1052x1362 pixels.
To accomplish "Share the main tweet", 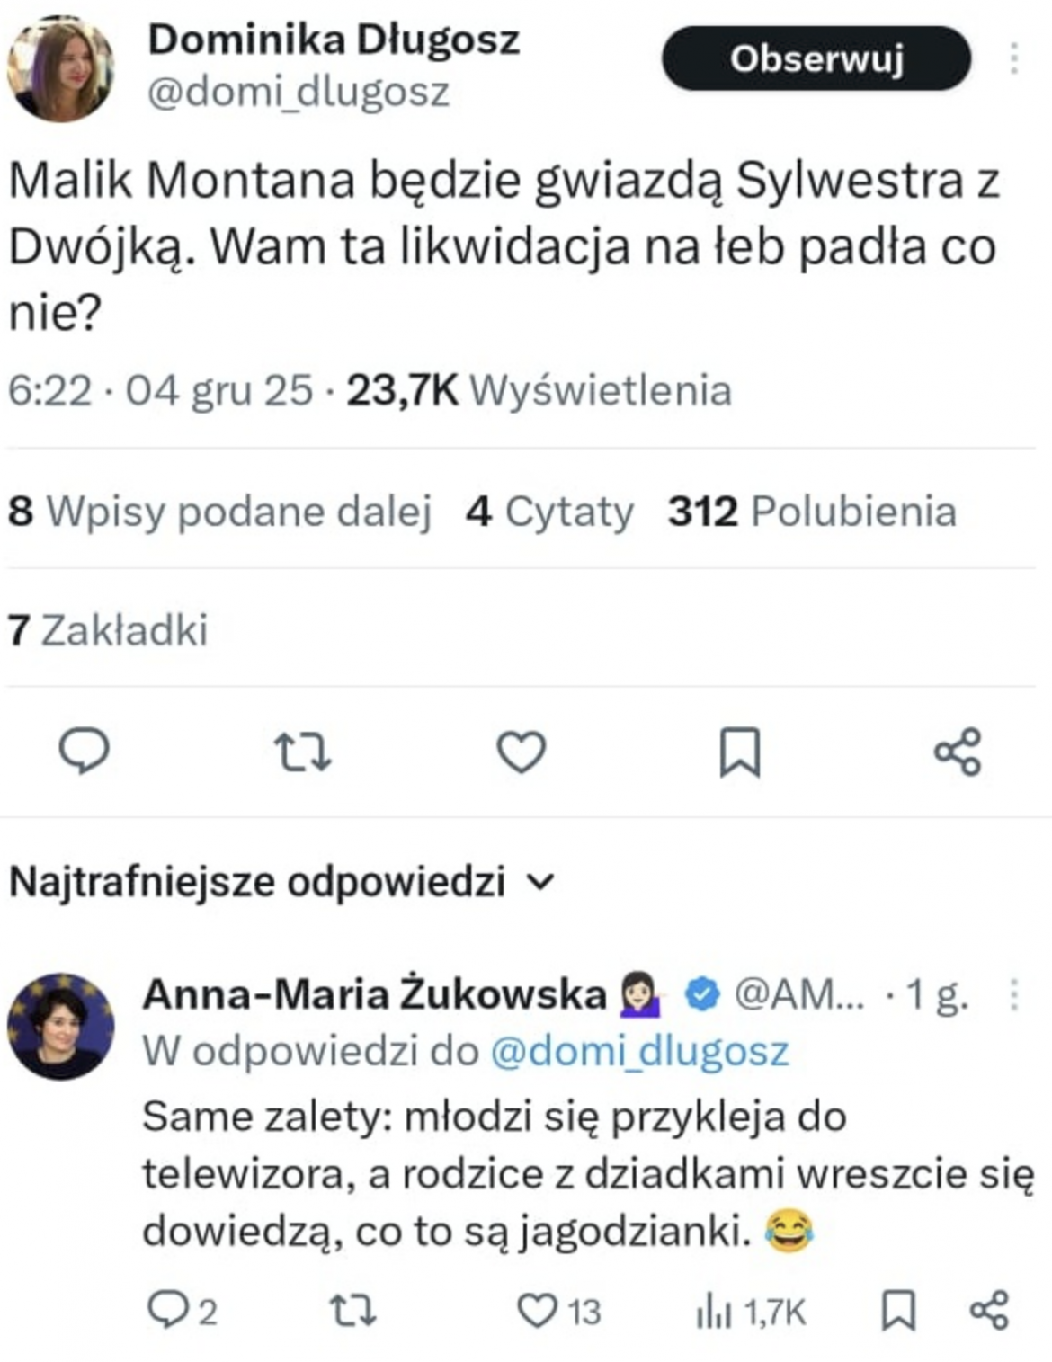I will click(958, 752).
